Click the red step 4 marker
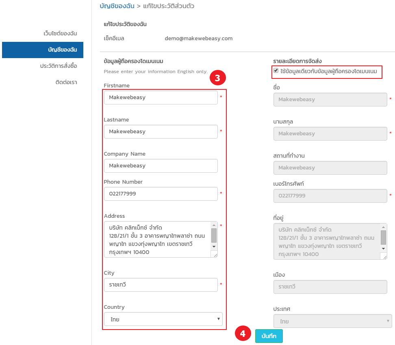Viewport: 395px width, 345px height. [243, 334]
